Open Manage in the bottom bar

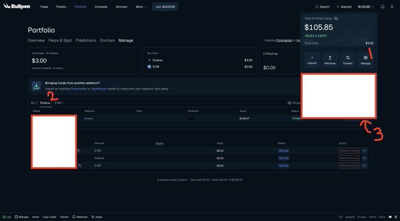[22, 217]
